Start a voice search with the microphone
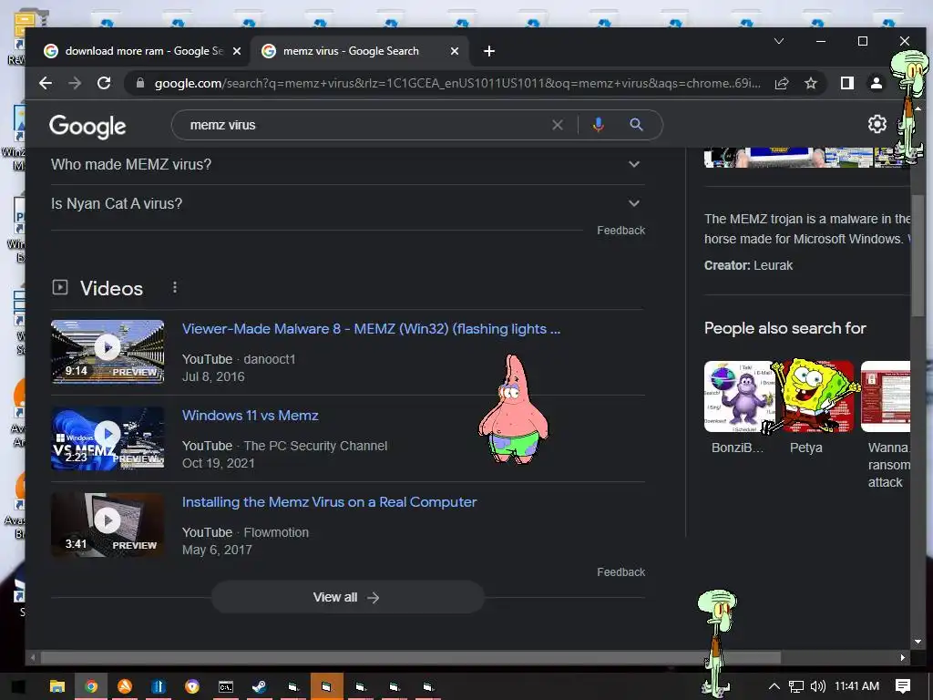The image size is (933, 700). pyautogui.click(x=599, y=125)
